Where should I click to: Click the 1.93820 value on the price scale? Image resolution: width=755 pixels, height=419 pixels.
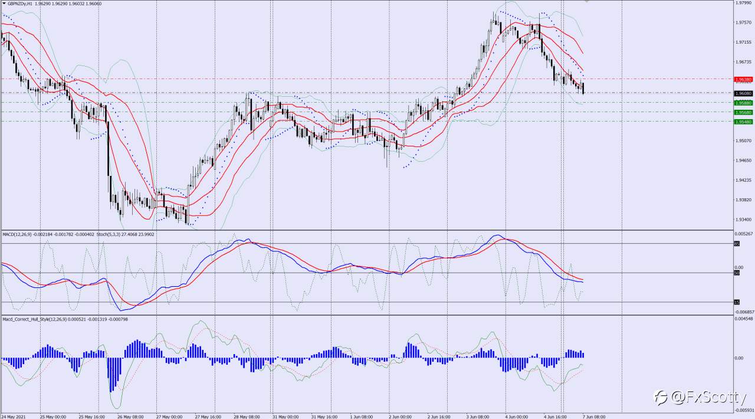(x=744, y=199)
